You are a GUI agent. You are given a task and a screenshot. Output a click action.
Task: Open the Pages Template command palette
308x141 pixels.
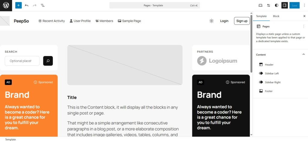(155, 5)
